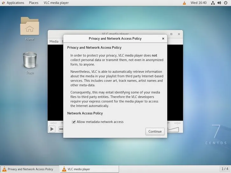The image size is (231, 173).
Task: Switch to Privacy and Network Access Policy taskbar entry
Action: pos(30,169)
